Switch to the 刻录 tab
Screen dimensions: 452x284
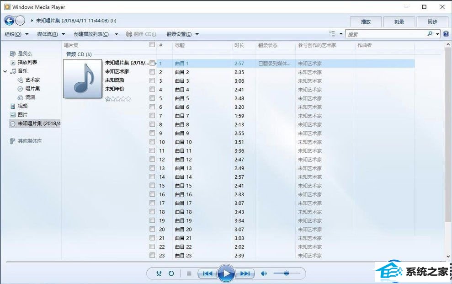tap(399, 21)
